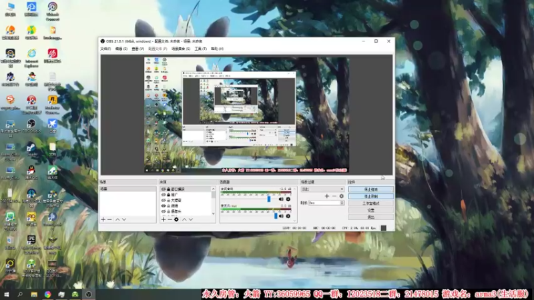This screenshot has height=300, width=534.
Task: Toggle visibility eye of 窗口捕获 source
Action: [x=164, y=189]
